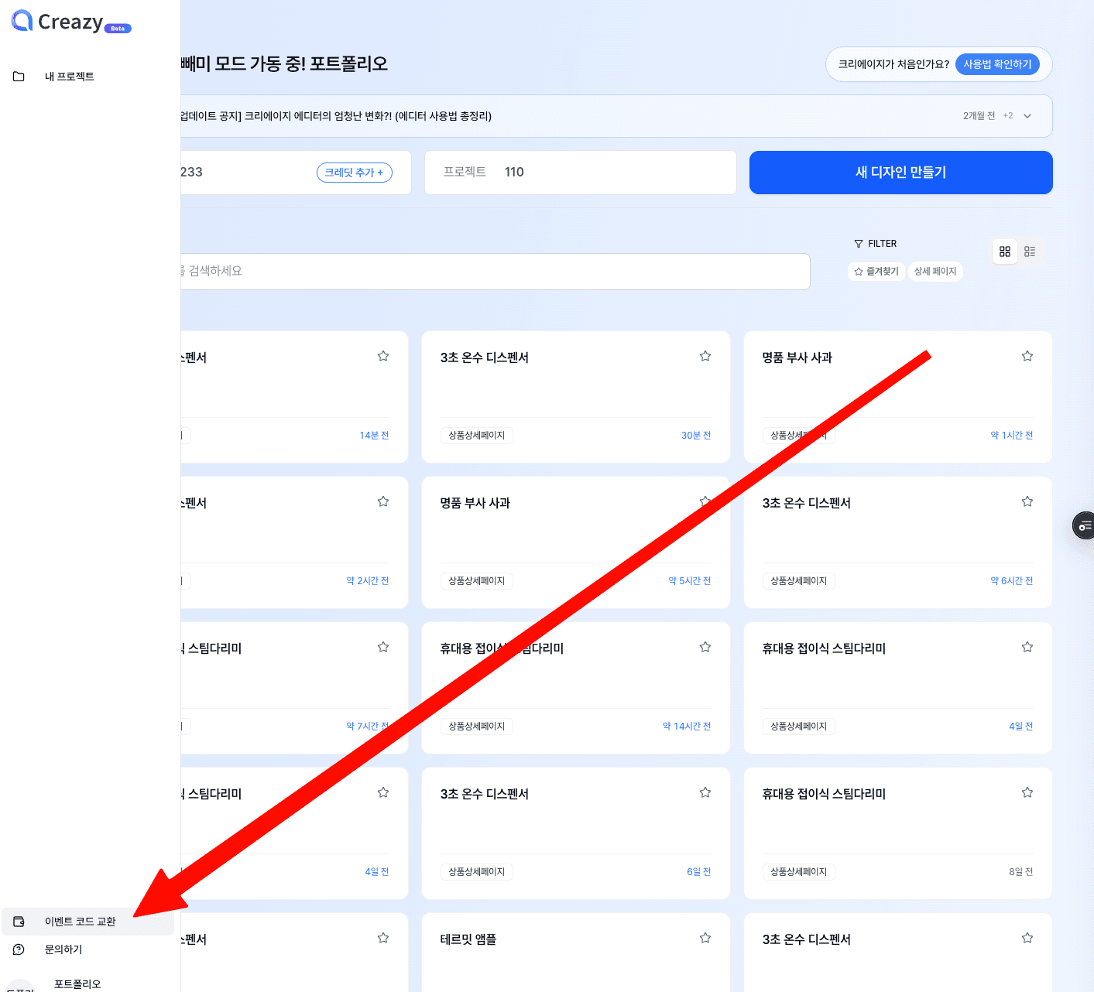Favorite the 스팀다리미 card from 8일 전
Viewport: 1094px width, 992px height.
1027,792
